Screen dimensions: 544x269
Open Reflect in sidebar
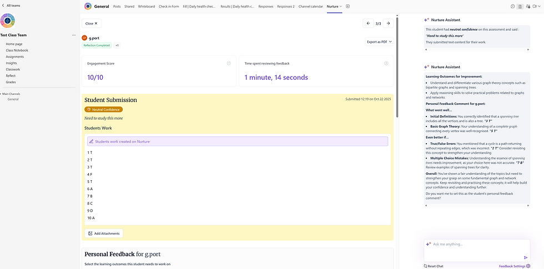(x=11, y=75)
